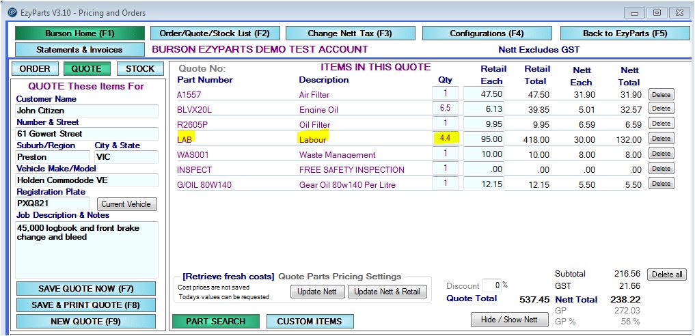Click SAVE & PRINT QUOTE (F8)
695x336 pixels.
click(x=86, y=305)
